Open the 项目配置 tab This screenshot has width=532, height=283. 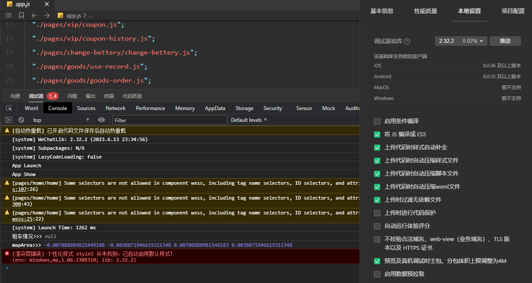(513, 11)
